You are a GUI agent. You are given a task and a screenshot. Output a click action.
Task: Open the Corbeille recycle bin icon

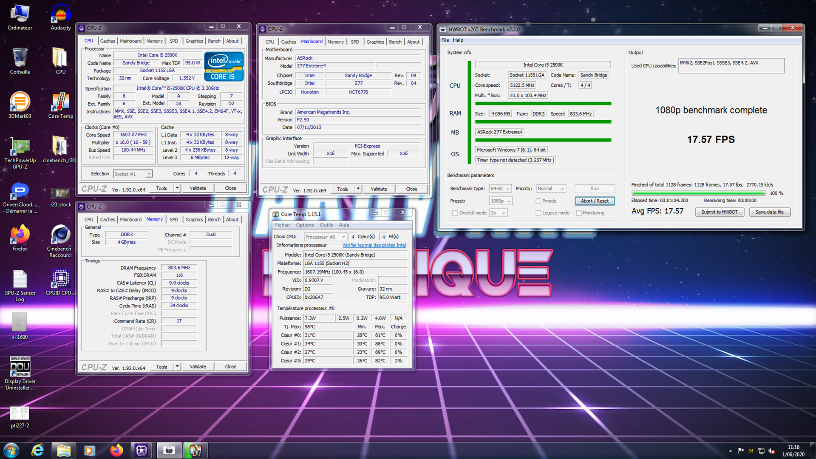[20, 61]
